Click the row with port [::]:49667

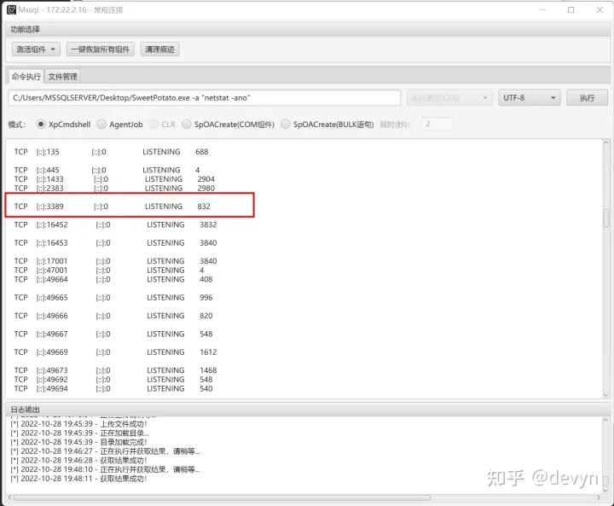pyautogui.click(x=113, y=334)
